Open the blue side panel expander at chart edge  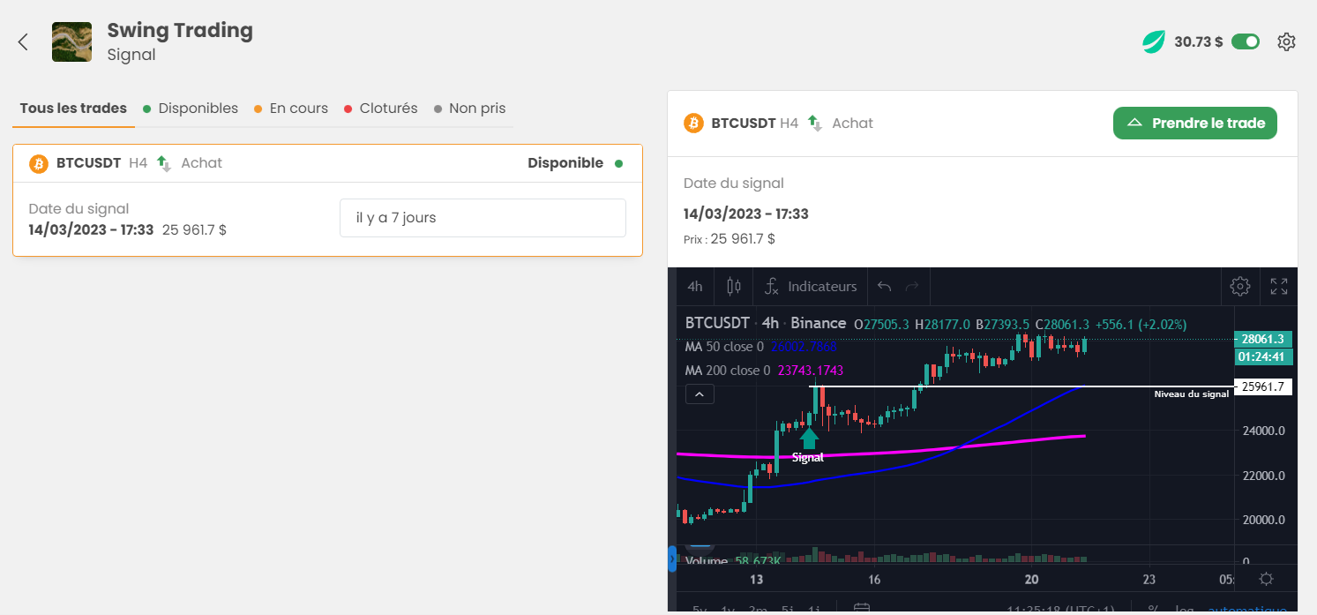[672, 559]
